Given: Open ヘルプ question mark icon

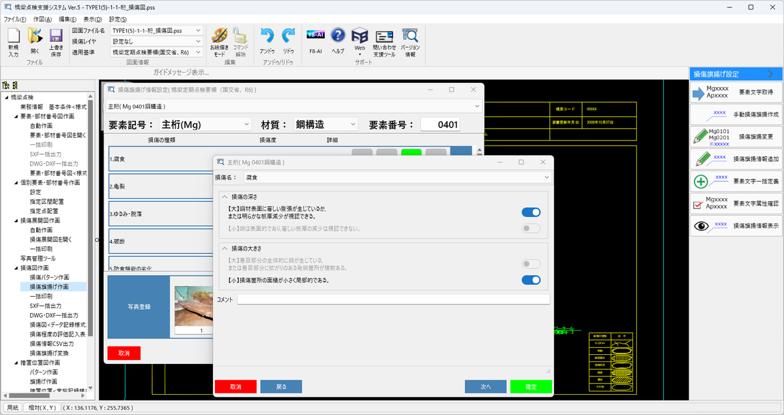Looking at the screenshot, I should [x=338, y=41].
